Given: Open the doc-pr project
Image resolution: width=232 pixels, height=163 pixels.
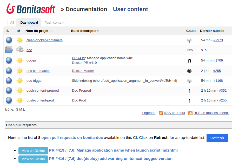Looking at the screenshot, I should coord(31,60).
